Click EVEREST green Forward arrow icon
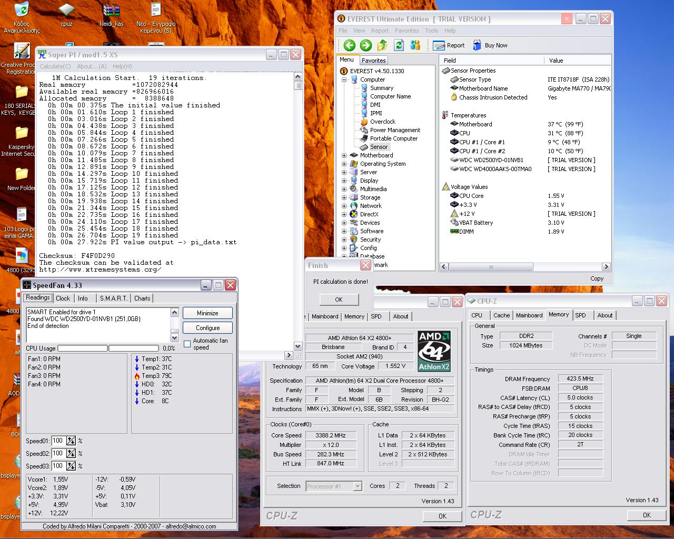The width and height of the screenshot is (674, 539). pyautogui.click(x=366, y=45)
